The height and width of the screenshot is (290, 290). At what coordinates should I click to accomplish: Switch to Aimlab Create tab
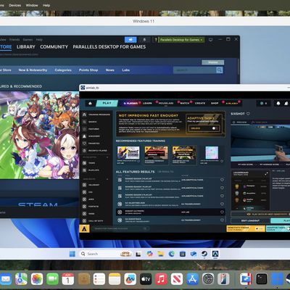(x=200, y=103)
